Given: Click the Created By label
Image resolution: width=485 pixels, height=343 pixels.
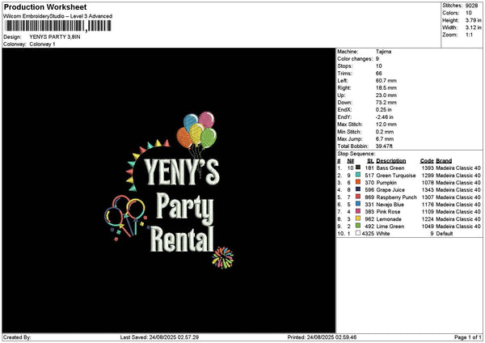Looking at the screenshot, I should tap(17, 337).
